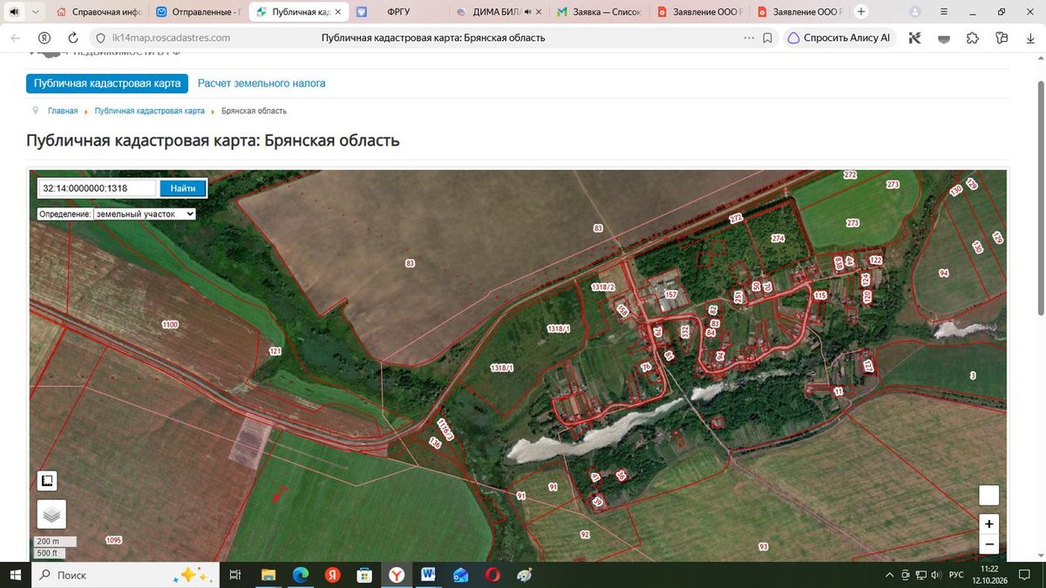
Task: Open the Определение object type dropdown
Action: 145,213
